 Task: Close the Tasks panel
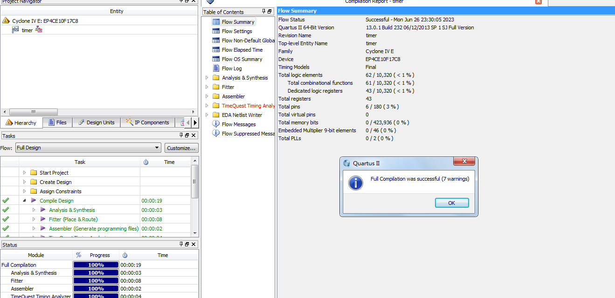pyautogui.click(x=193, y=135)
